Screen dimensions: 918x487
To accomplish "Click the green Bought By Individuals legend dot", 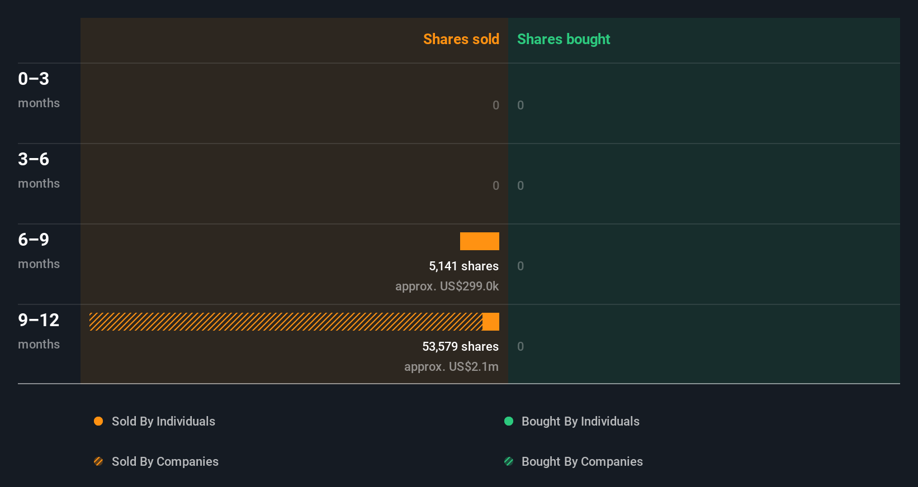I will pyautogui.click(x=509, y=421).
